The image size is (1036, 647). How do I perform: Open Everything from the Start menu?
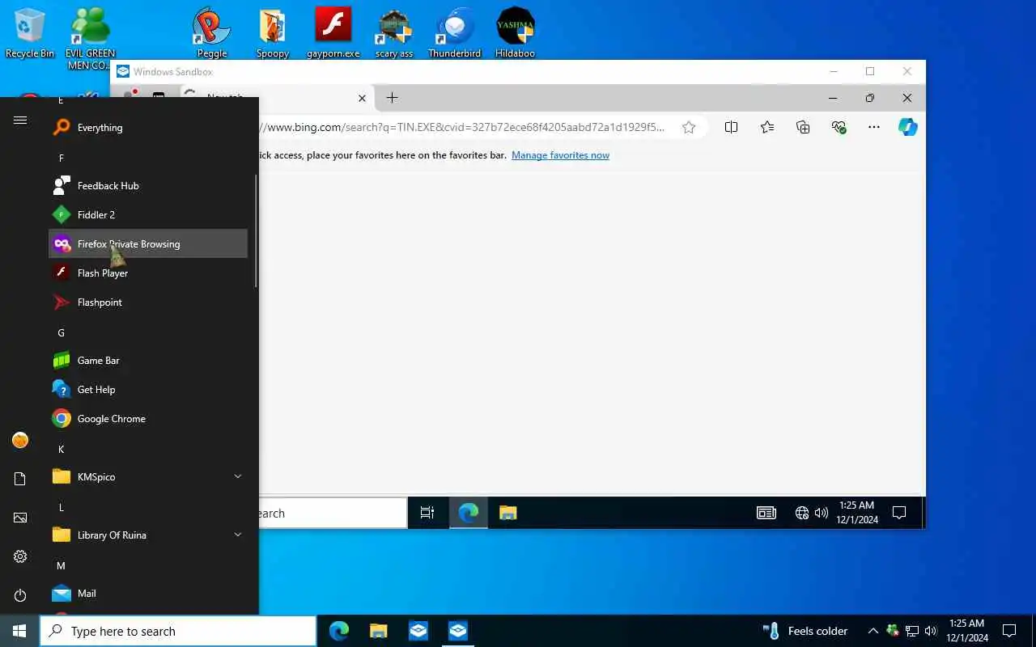148,128
